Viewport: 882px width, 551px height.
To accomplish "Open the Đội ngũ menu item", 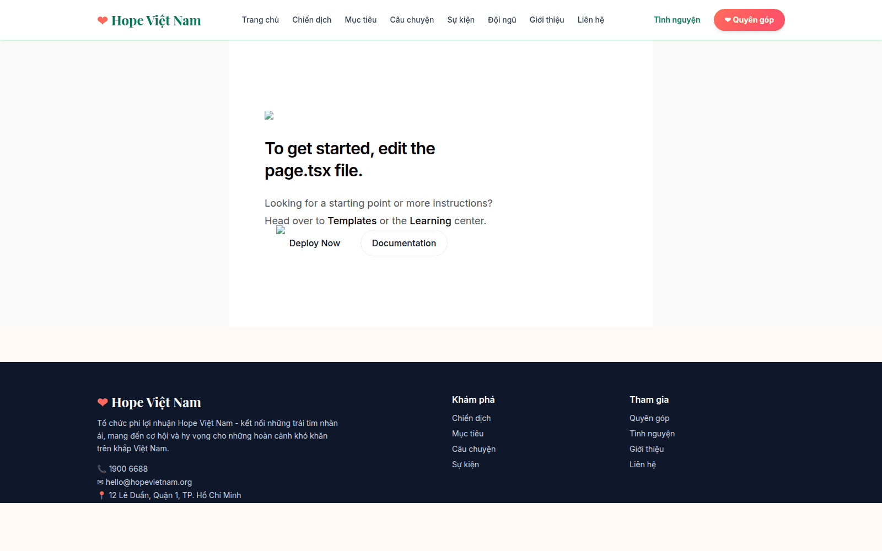I will click(502, 20).
